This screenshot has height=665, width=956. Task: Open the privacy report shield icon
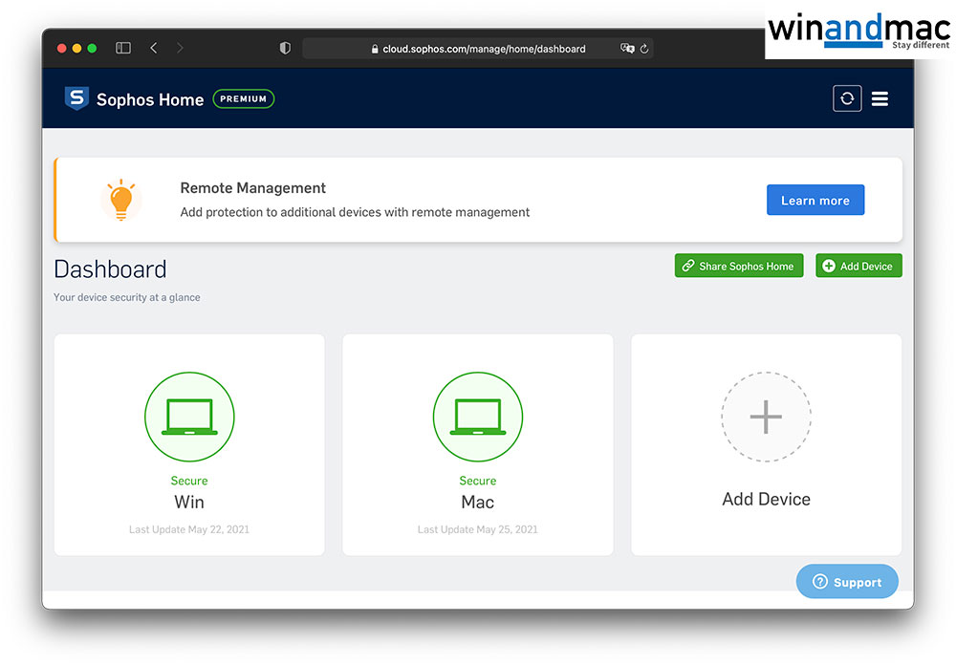(285, 48)
